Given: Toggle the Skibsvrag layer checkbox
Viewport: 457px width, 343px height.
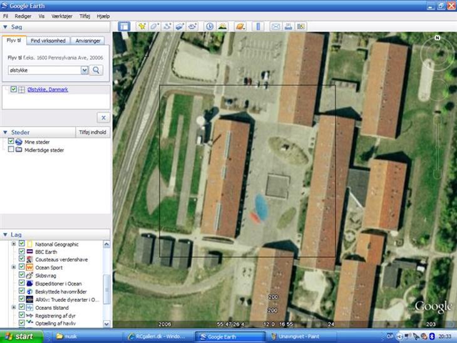Looking at the screenshot, I should [x=21, y=275].
